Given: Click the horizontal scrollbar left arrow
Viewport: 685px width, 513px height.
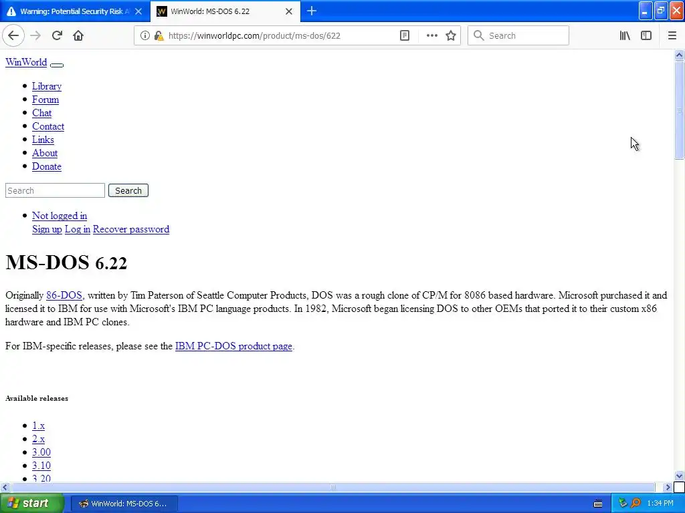Looking at the screenshot, I should click(x=5, y=487).
